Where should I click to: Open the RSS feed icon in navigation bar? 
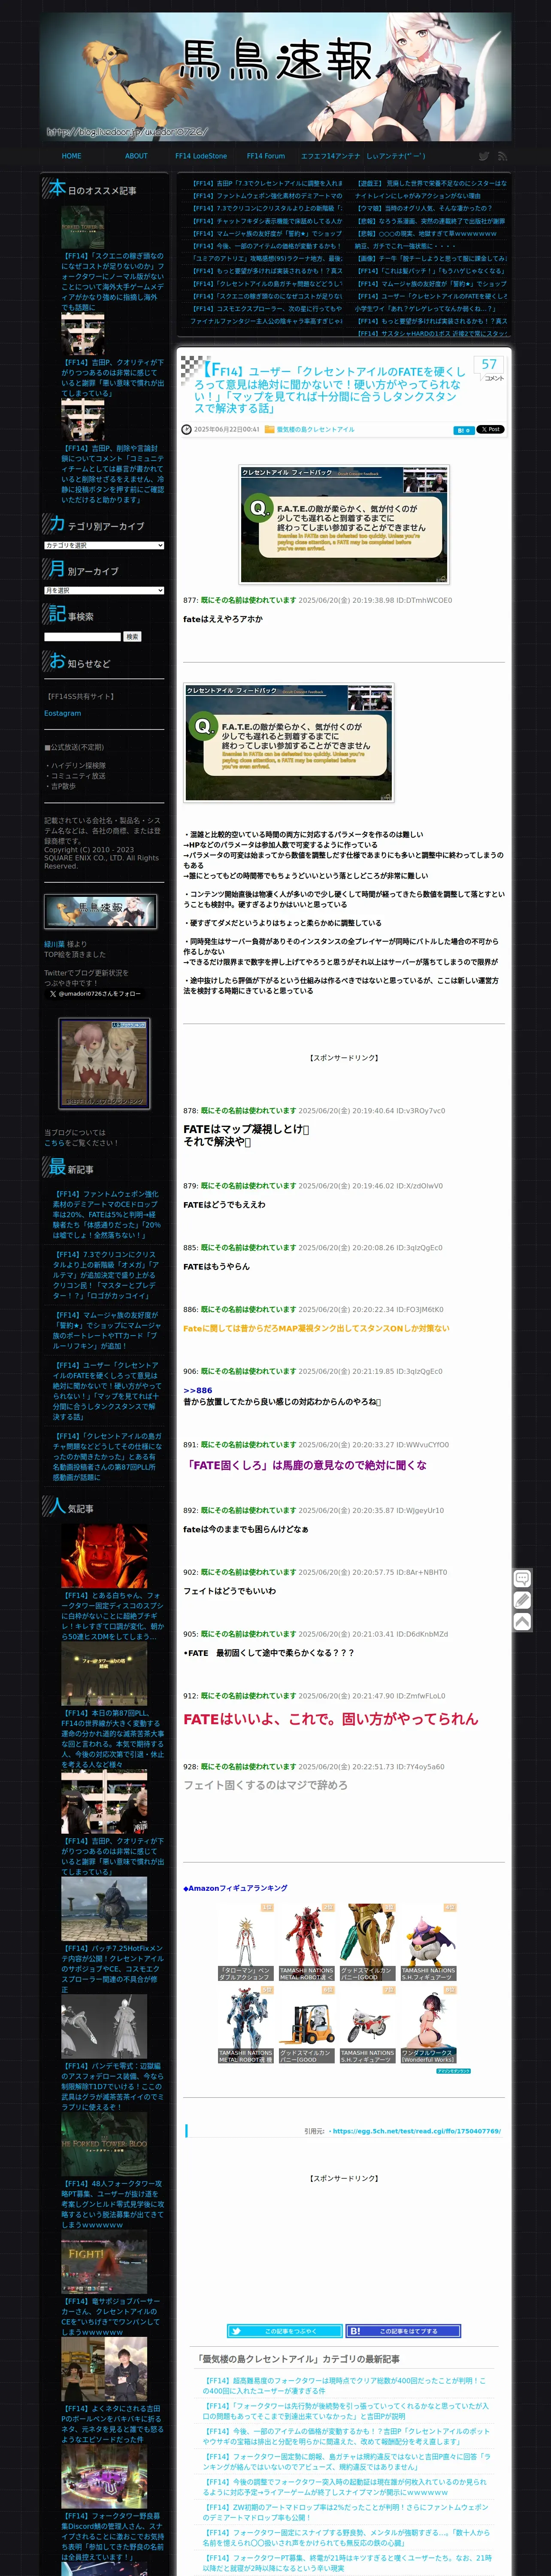[x=502, y=156]
